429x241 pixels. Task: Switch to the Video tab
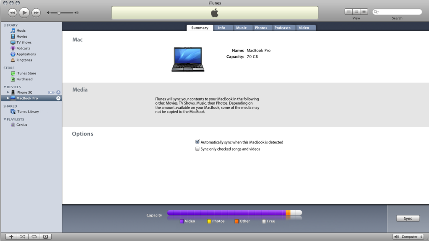pos(304,28)
